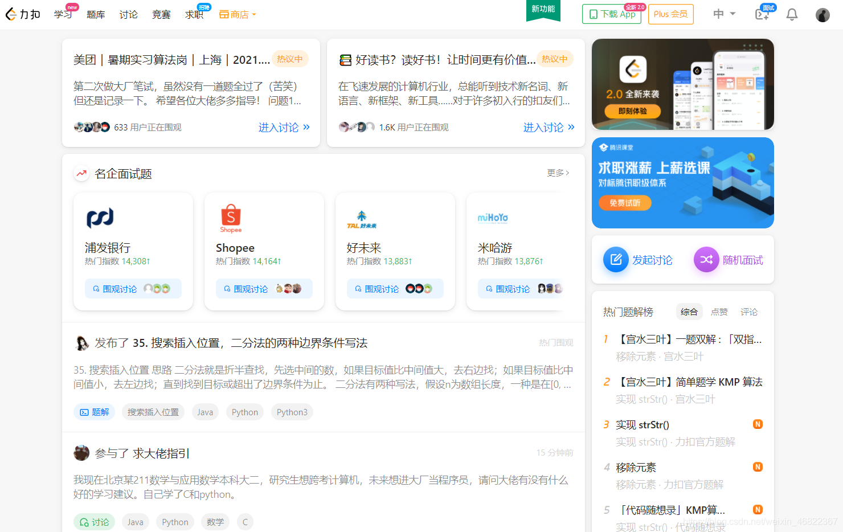Image resolution: width=843 pixels, height=532 pixels.
Task: Click 围观讨论 for Shopee
Action: 264,288
